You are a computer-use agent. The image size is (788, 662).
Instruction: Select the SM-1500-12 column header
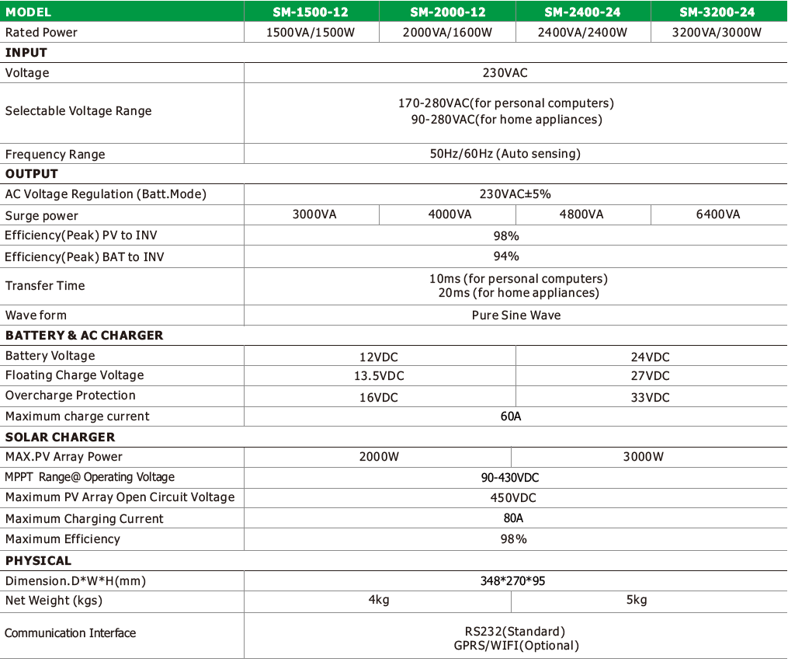(311, 12)
